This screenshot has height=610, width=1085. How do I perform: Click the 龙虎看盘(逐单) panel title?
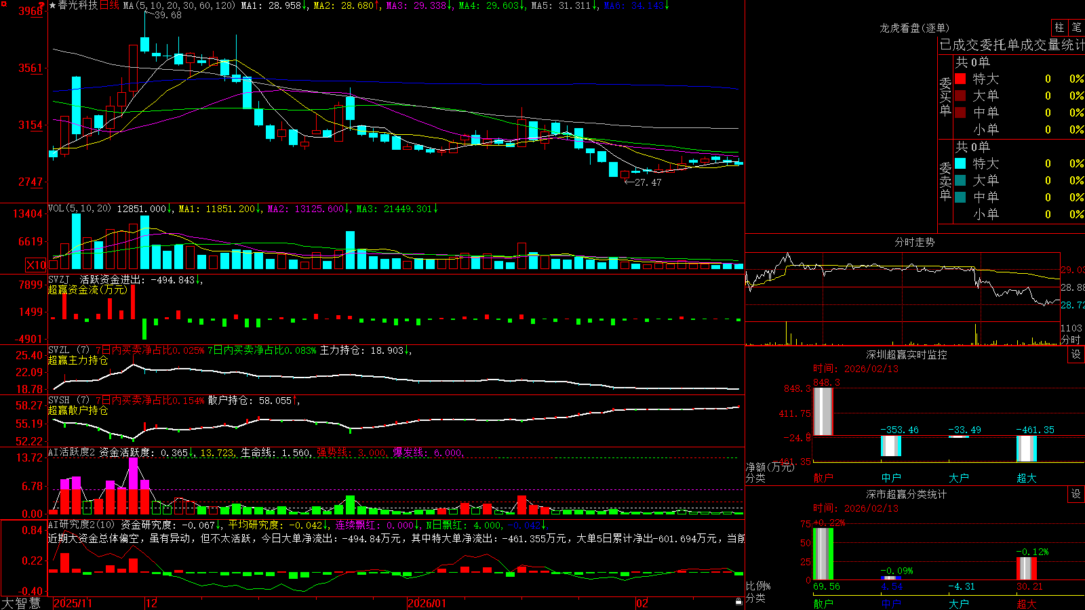(914, 28)
